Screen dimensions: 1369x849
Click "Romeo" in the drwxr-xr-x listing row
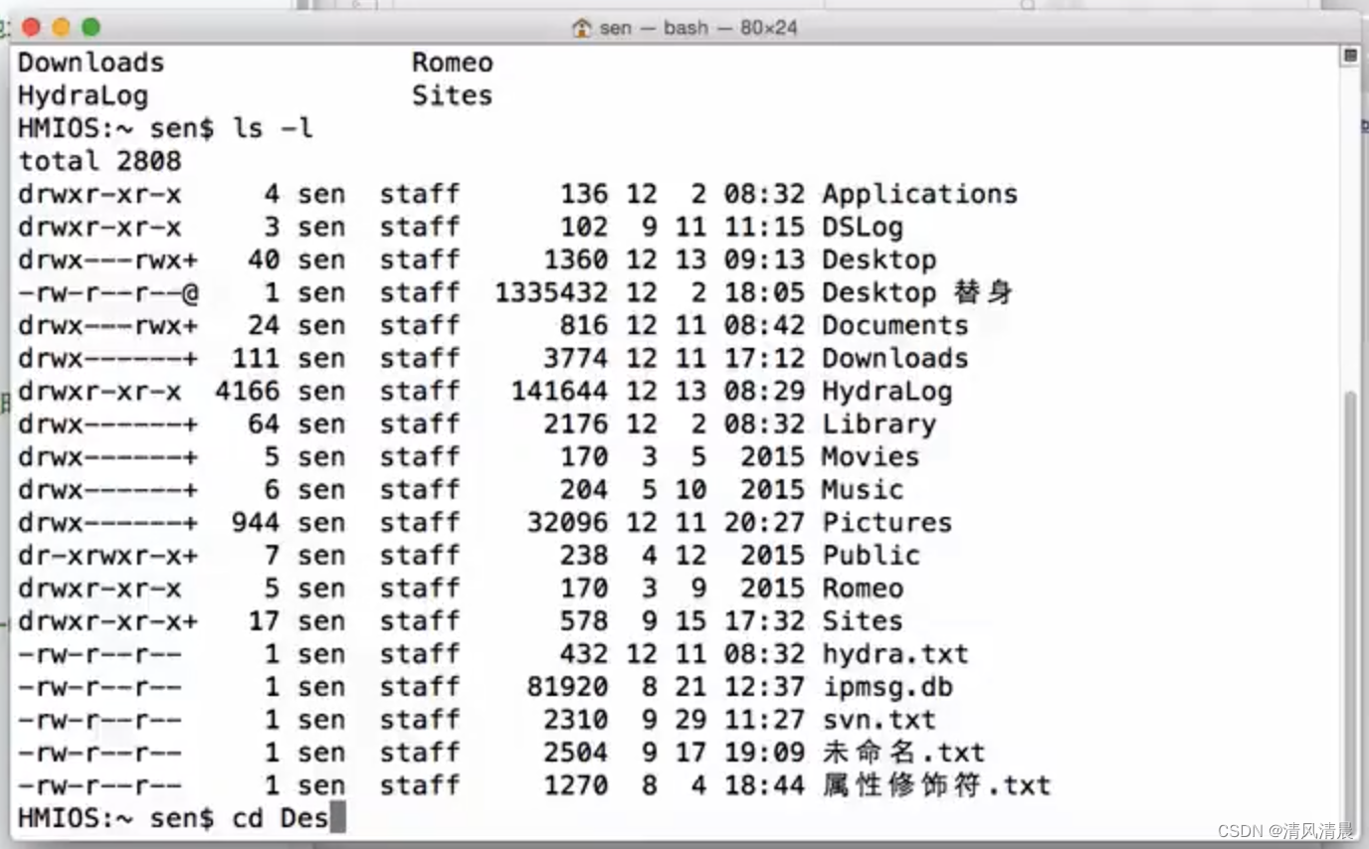[x=863, y=588]
